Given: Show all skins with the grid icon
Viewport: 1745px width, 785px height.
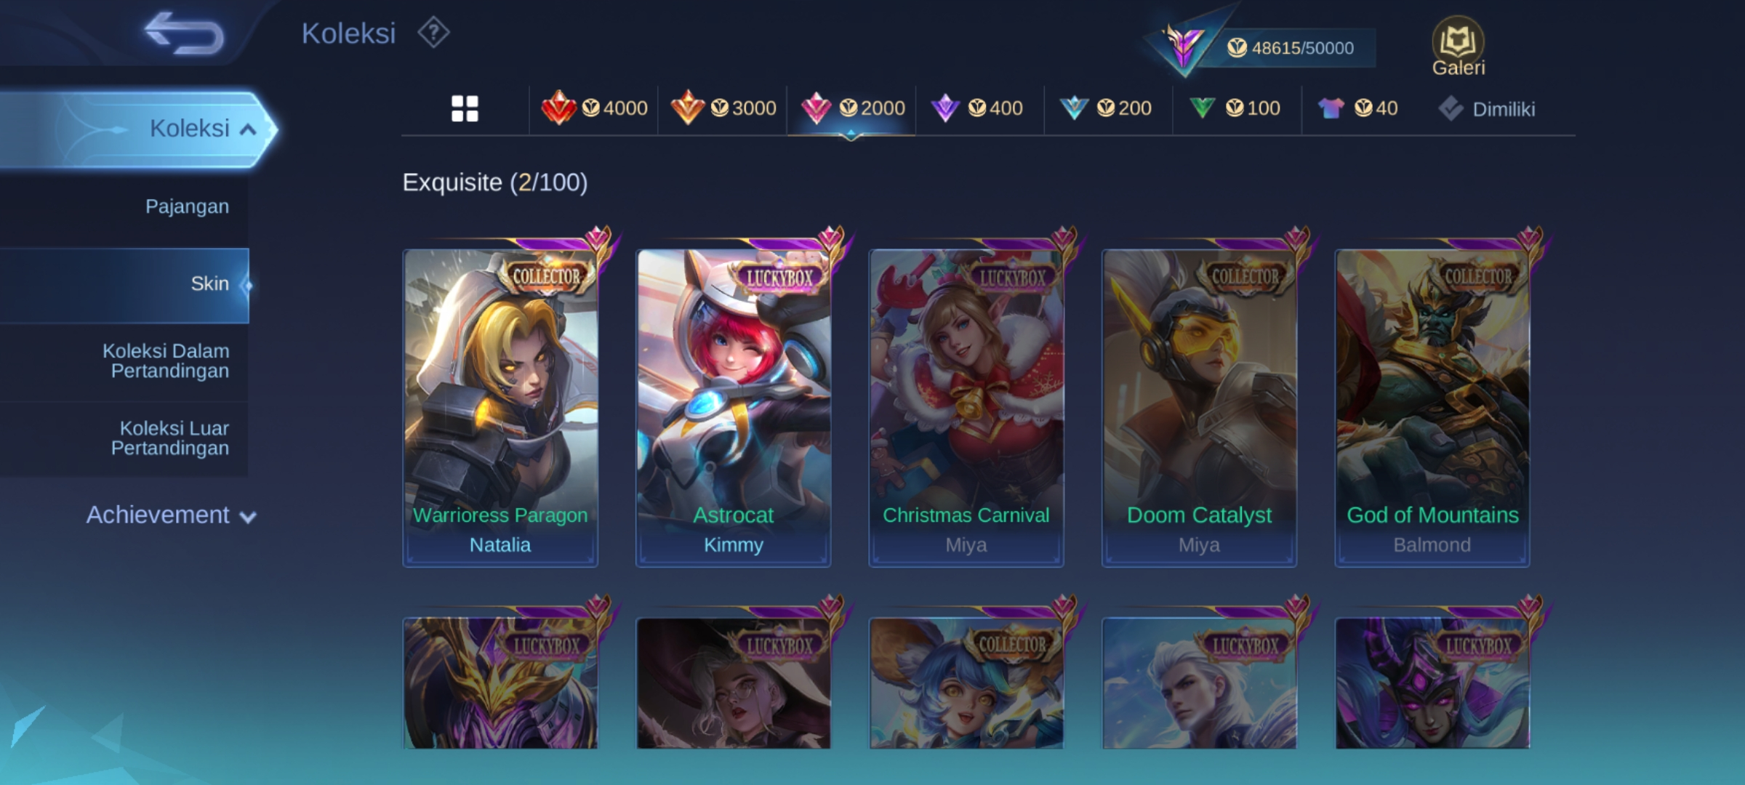Looking at the screenshot, I should 465,109.
